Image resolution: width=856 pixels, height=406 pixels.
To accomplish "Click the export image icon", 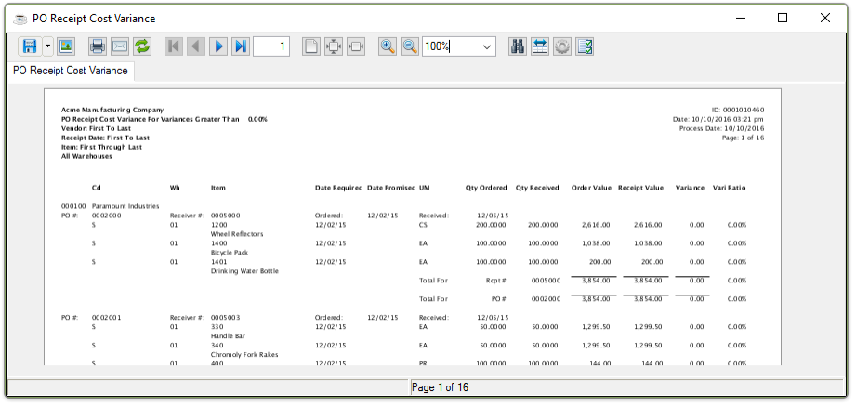I will pyautogui.click(x=66, y=46).
